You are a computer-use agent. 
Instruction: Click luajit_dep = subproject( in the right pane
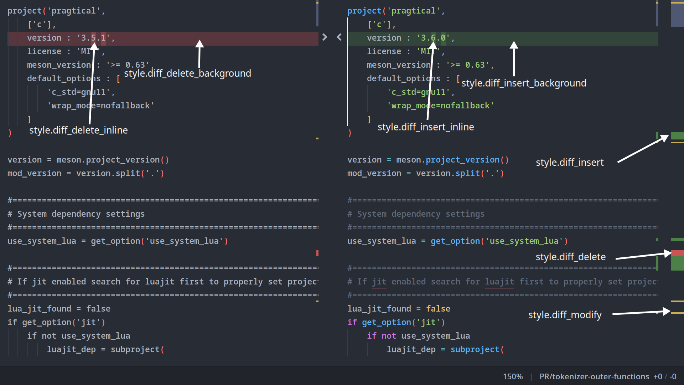pos(445,350)
